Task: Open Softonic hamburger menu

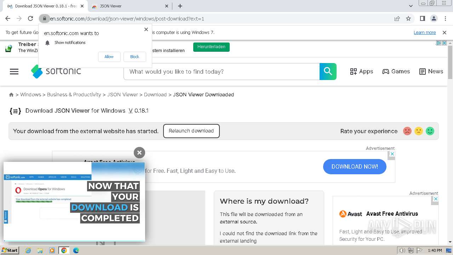Action: click(14, 72)
